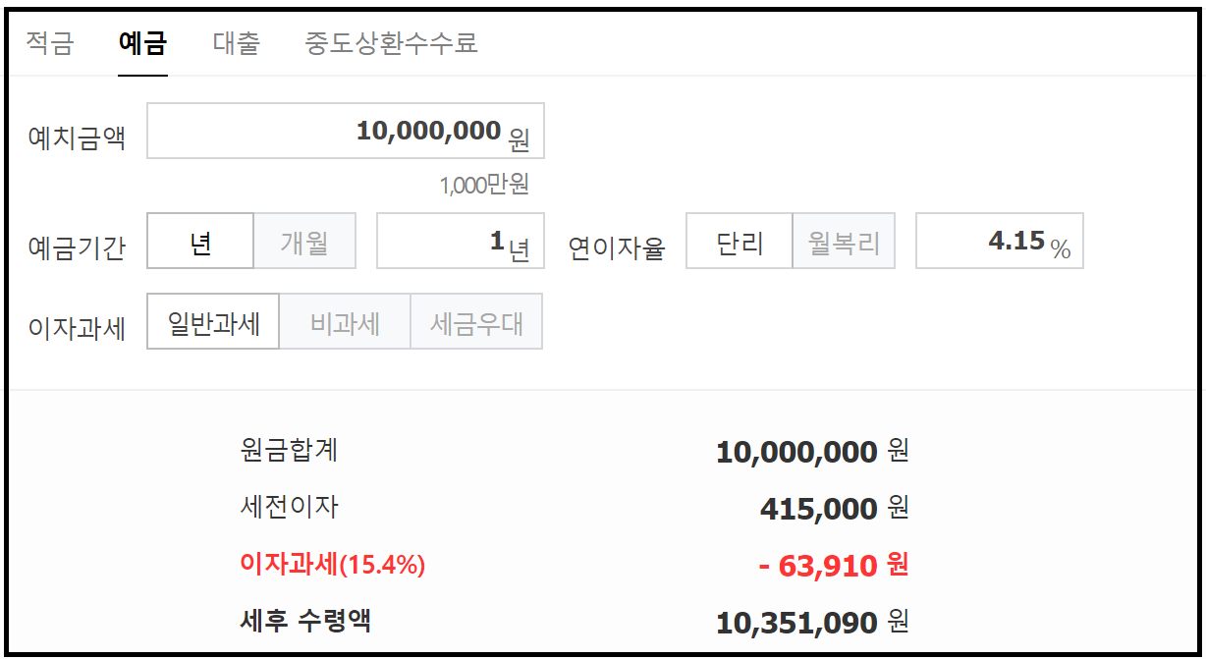The image size is (1206, 659).
Task: Select 일반과세 tax option
Action: pyautogui.click(x=212, y=321)
